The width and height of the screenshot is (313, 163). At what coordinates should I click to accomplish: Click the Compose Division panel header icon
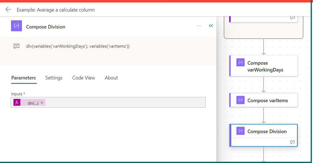(16, 26)
